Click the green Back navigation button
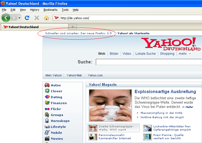The width and height of the screenshot is (202, 143). (6, 18)
